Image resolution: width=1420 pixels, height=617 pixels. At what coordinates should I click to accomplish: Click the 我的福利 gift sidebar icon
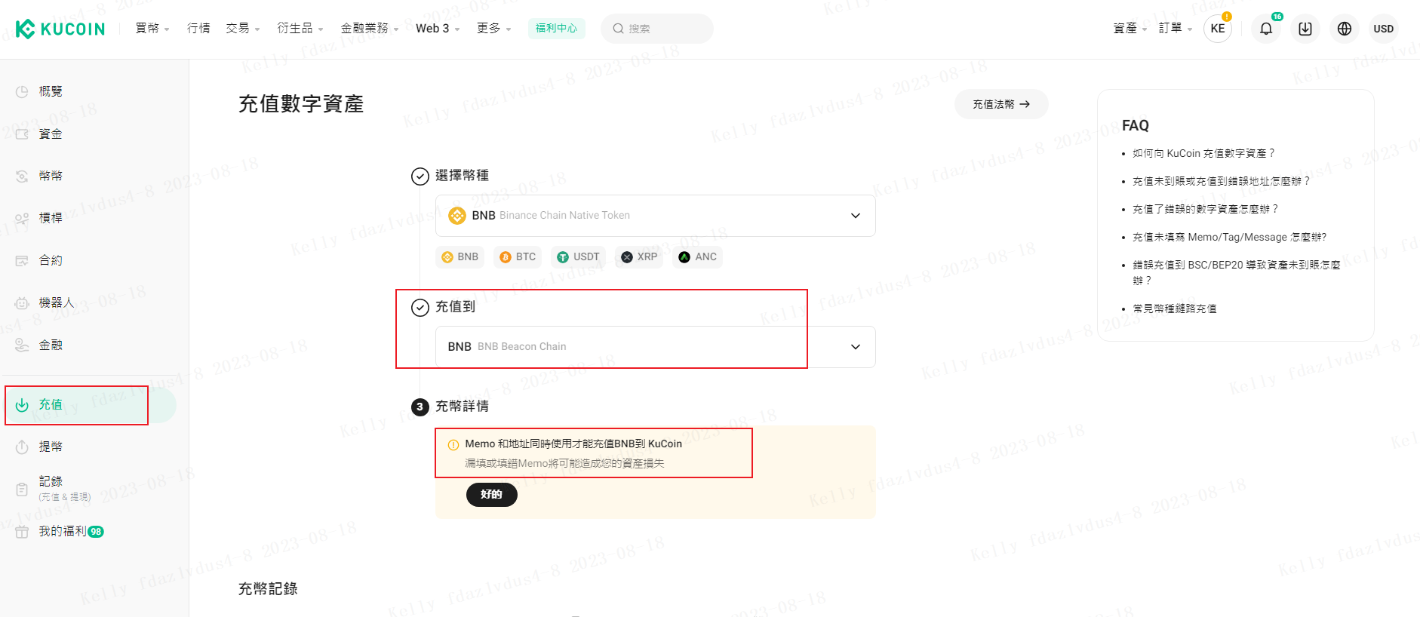click(22, 532)
